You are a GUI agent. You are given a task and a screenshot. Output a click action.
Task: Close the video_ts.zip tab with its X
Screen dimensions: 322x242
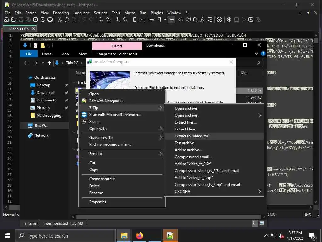pos(34,29)
